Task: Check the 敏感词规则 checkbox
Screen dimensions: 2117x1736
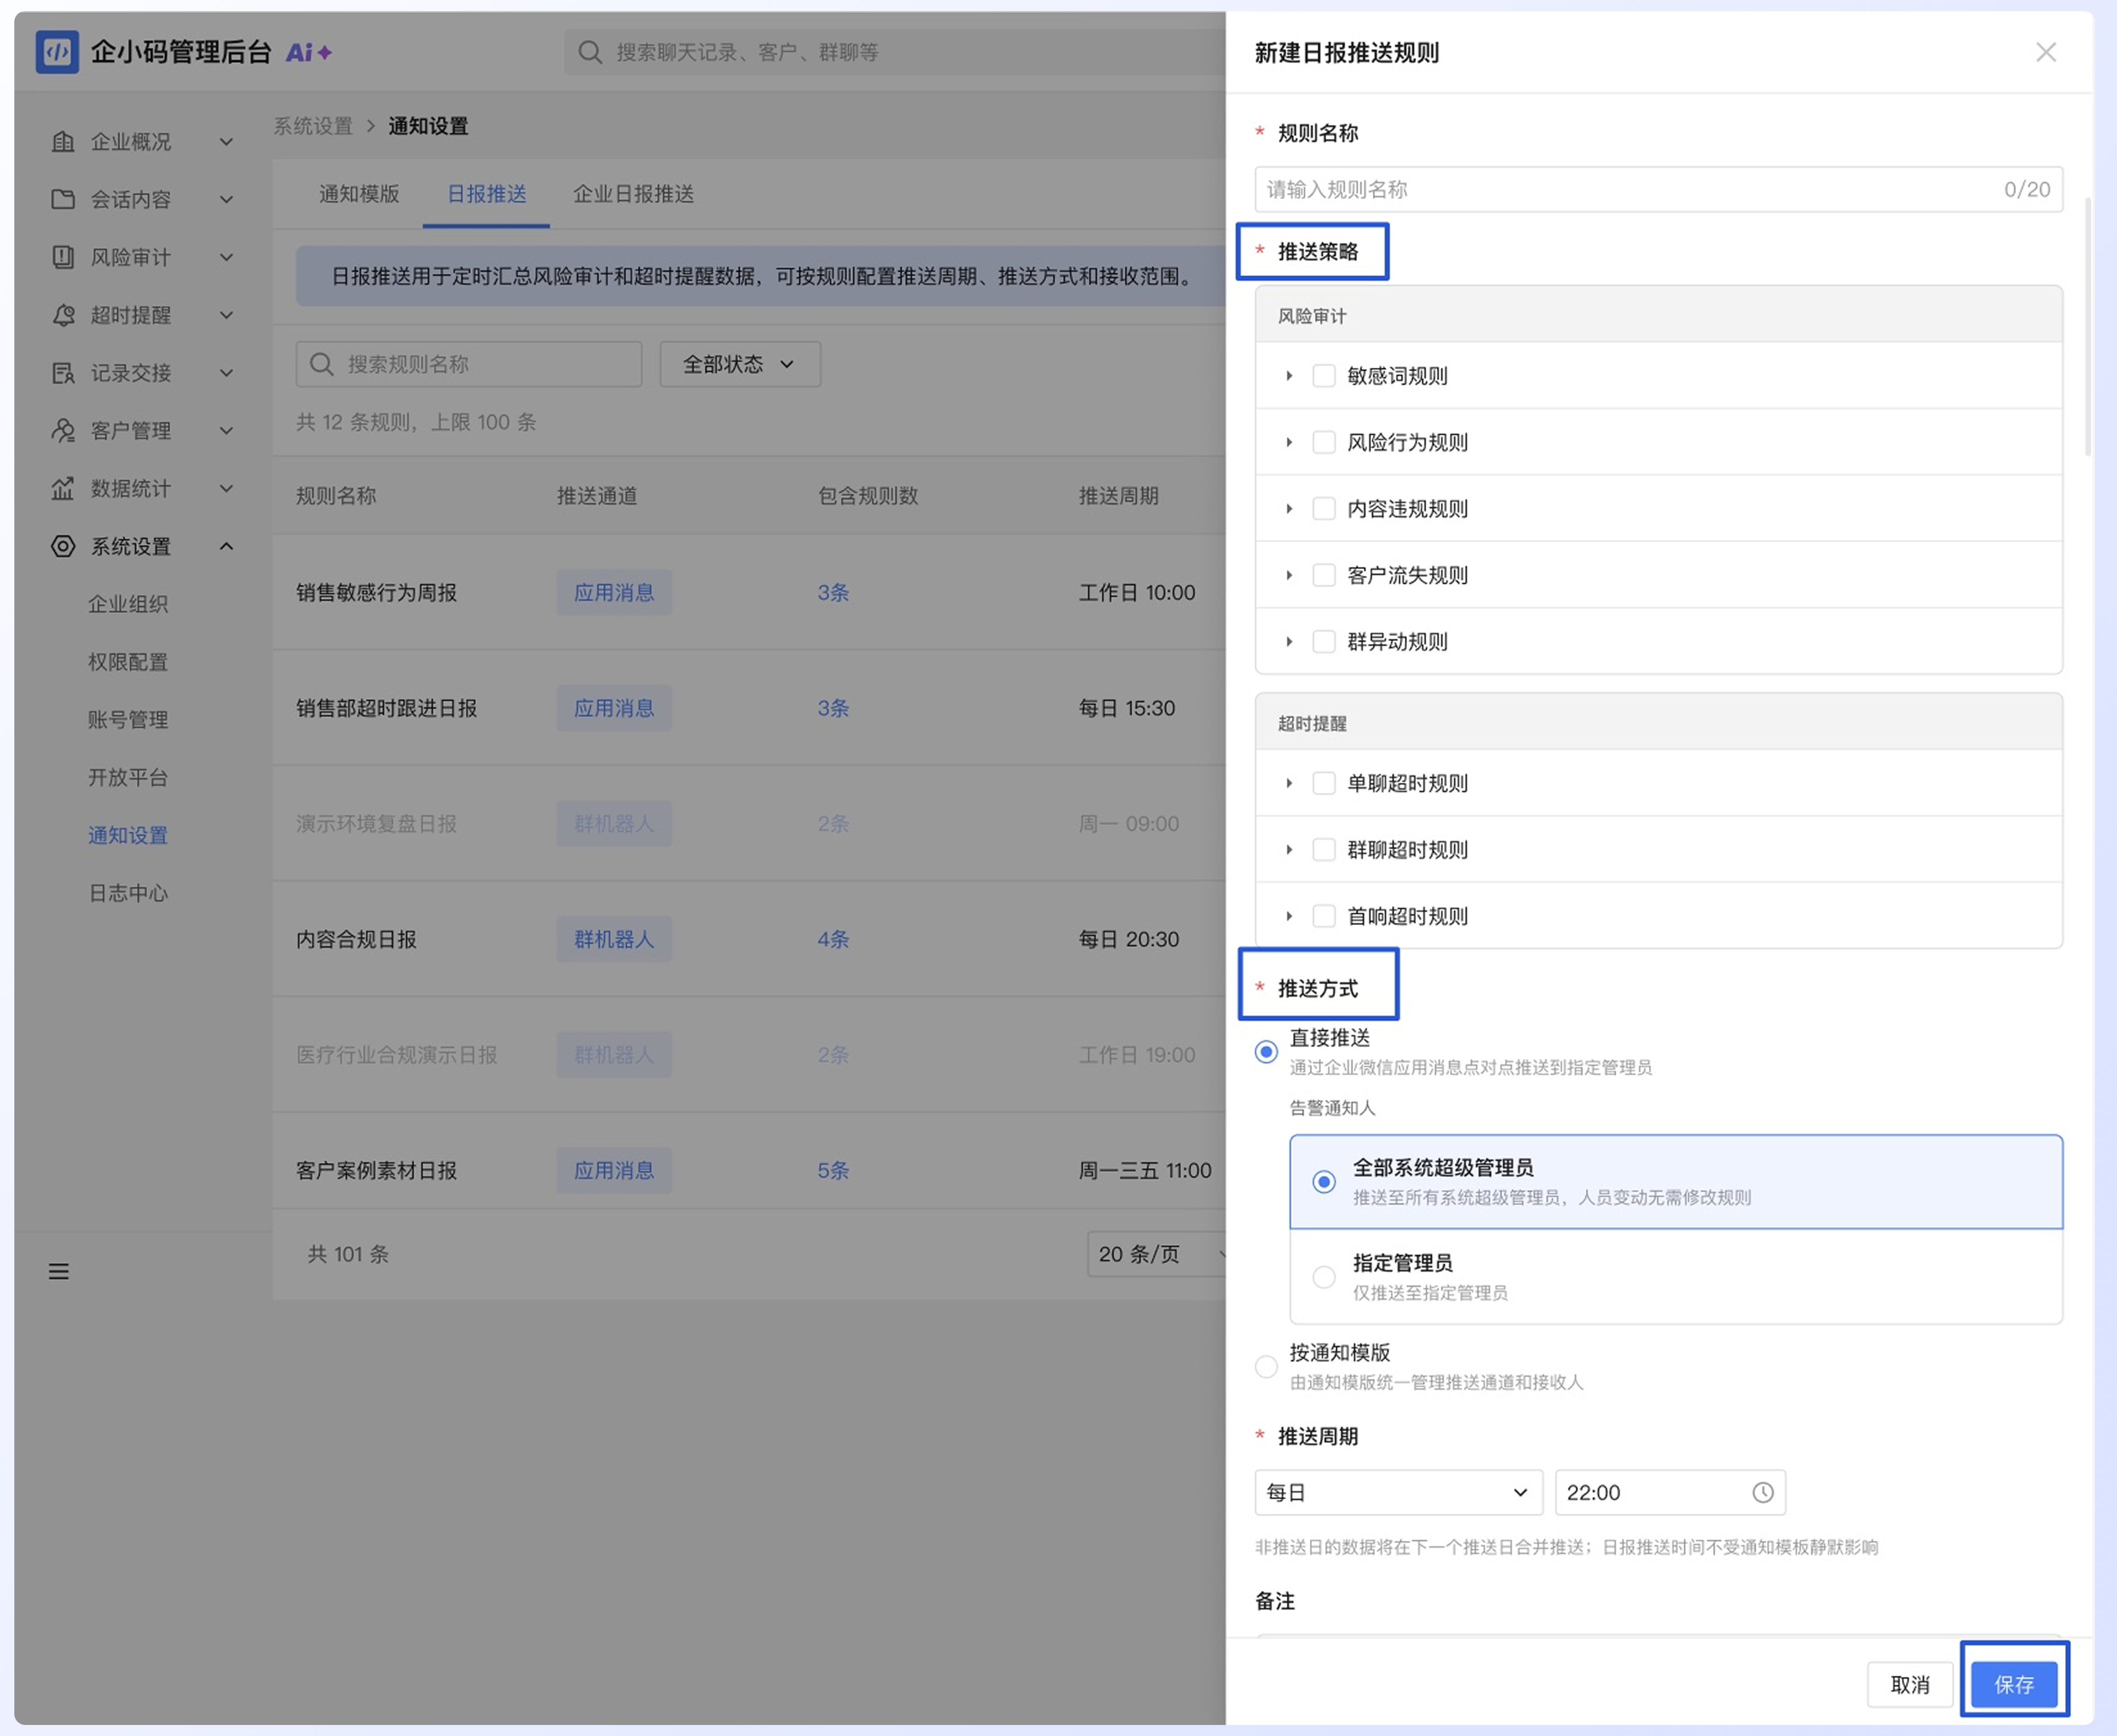Action: pyautogui.click(x=1323, y=376)
